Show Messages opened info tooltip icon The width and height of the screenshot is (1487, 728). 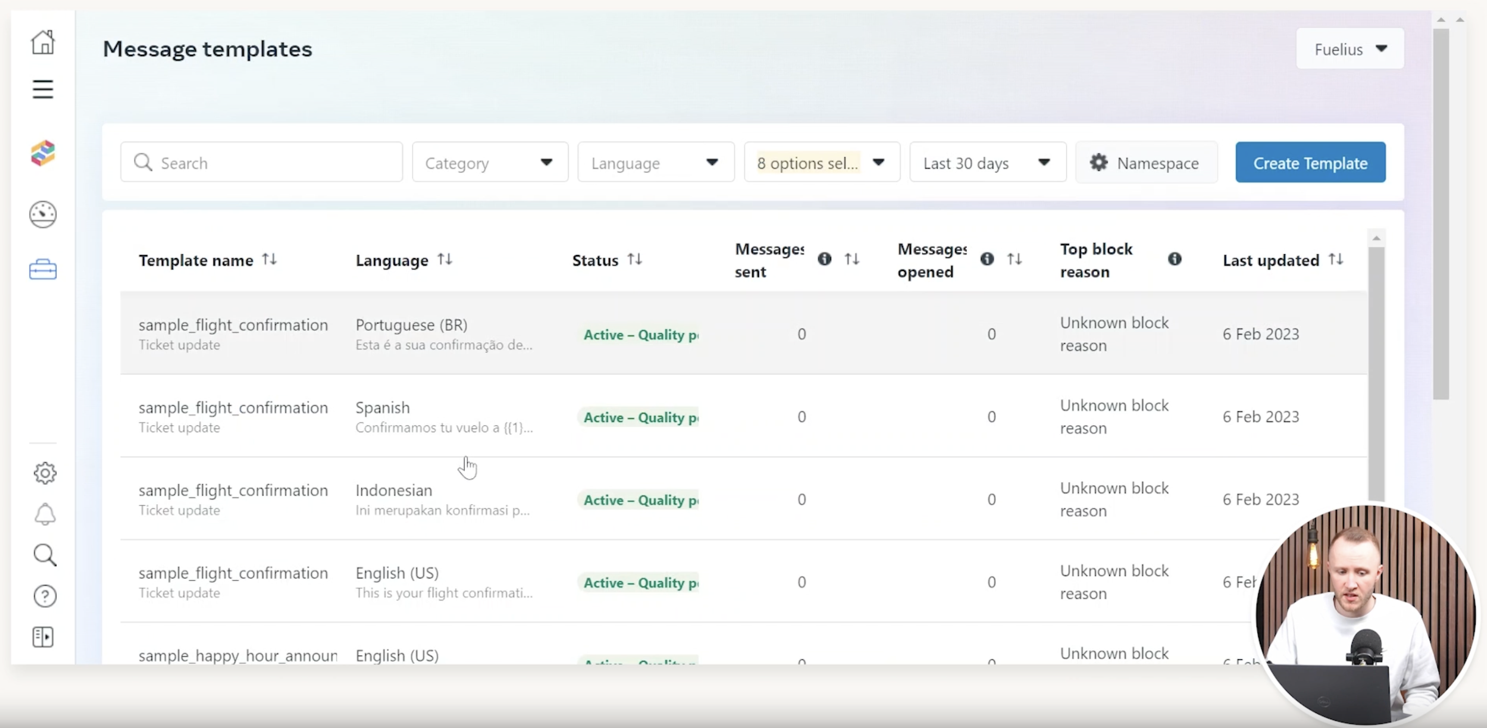pyautogui.click(x=987, y=259)
